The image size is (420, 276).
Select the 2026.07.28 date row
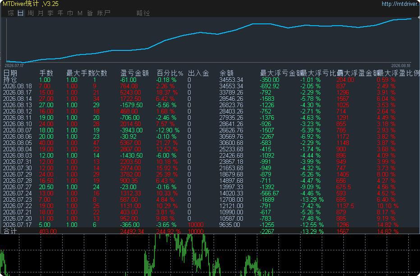coord(18,181)
